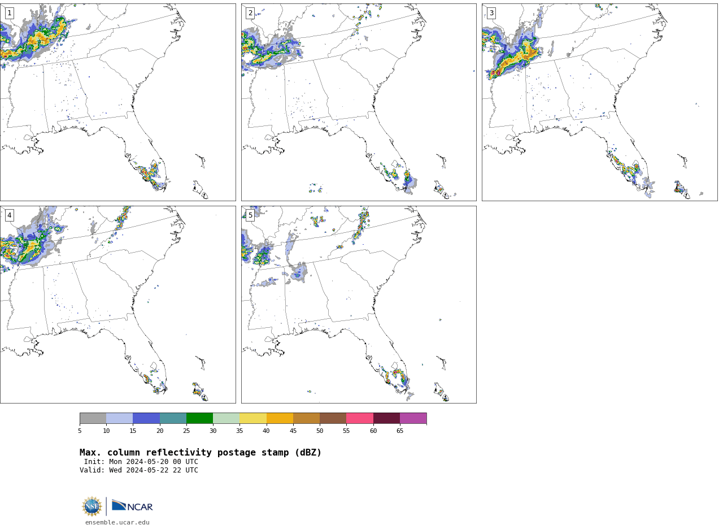This screenshot has width=723, height=529.
Task: Click the pale green 30-35 dBZ swatch
Action: click(226, 418)
